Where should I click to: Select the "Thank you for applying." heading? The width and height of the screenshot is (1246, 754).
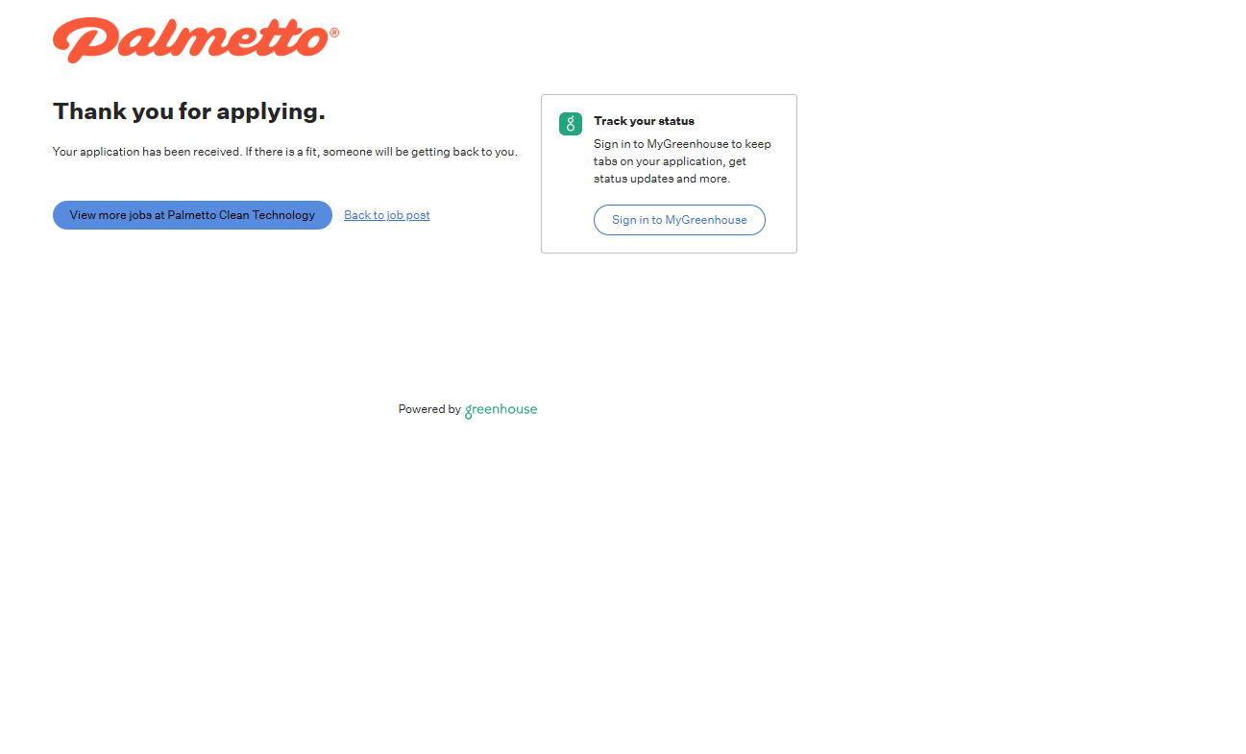(189, 111)
